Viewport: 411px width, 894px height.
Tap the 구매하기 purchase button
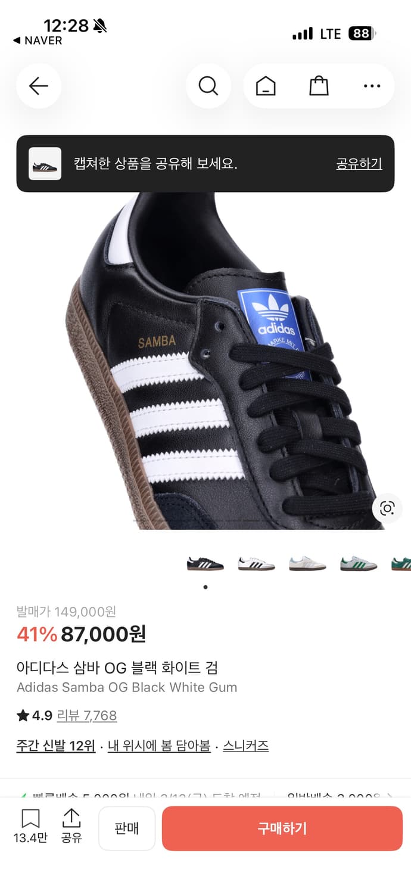point(282,828)
